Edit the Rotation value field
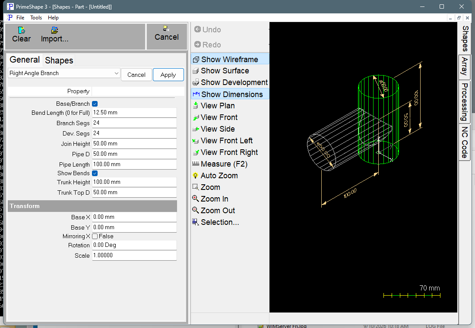This screenshot has width=475, height=328. pos(134,245)
